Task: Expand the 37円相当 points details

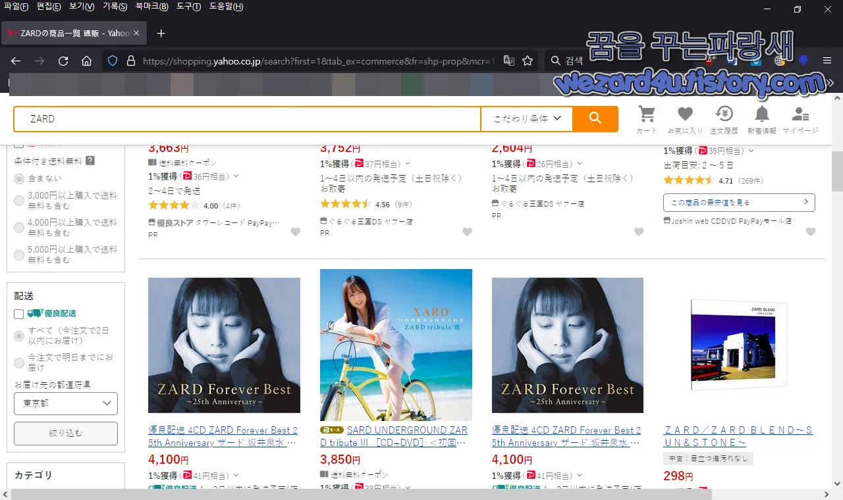Action: pyautogui.click(x=408, y=164)
